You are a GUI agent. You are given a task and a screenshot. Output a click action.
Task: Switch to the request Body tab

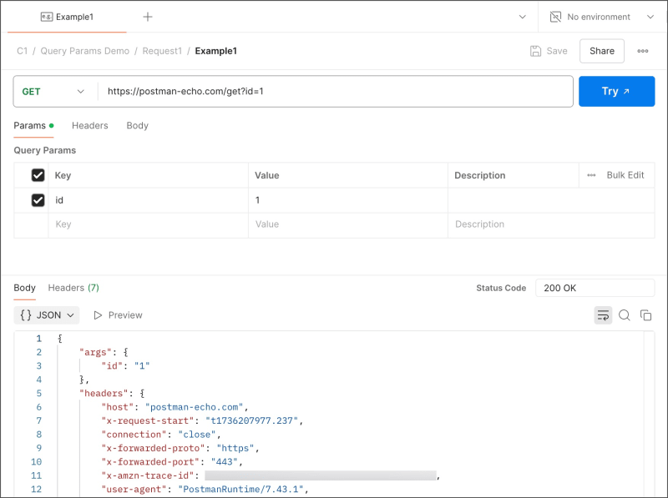pos(137,126)
